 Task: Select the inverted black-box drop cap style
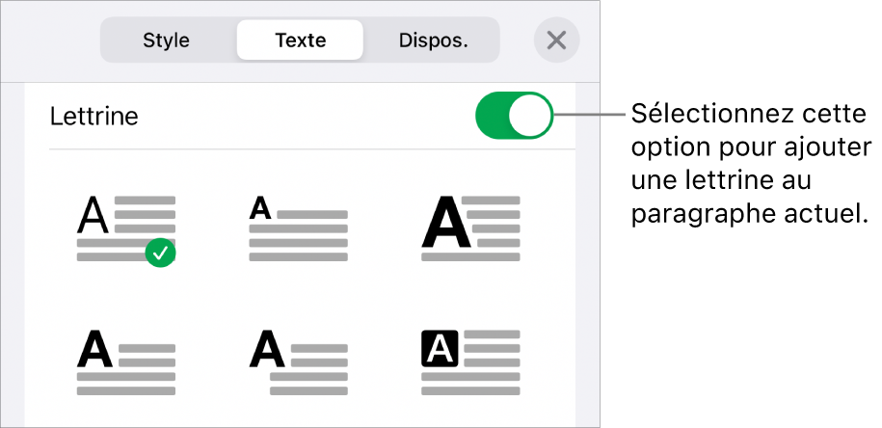point(471,361)
